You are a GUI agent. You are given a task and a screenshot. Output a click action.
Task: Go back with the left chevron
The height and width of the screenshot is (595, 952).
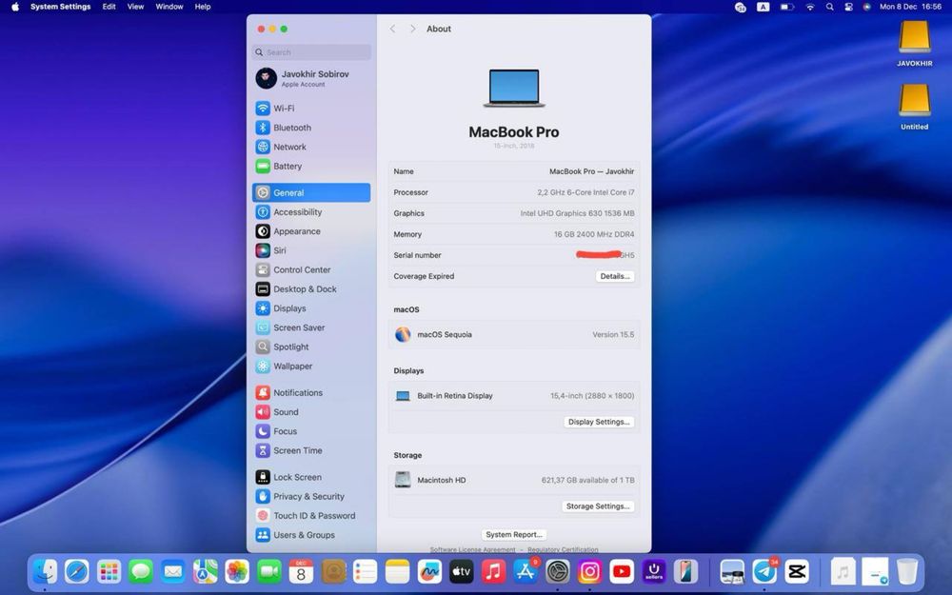[x=393, y=29]
